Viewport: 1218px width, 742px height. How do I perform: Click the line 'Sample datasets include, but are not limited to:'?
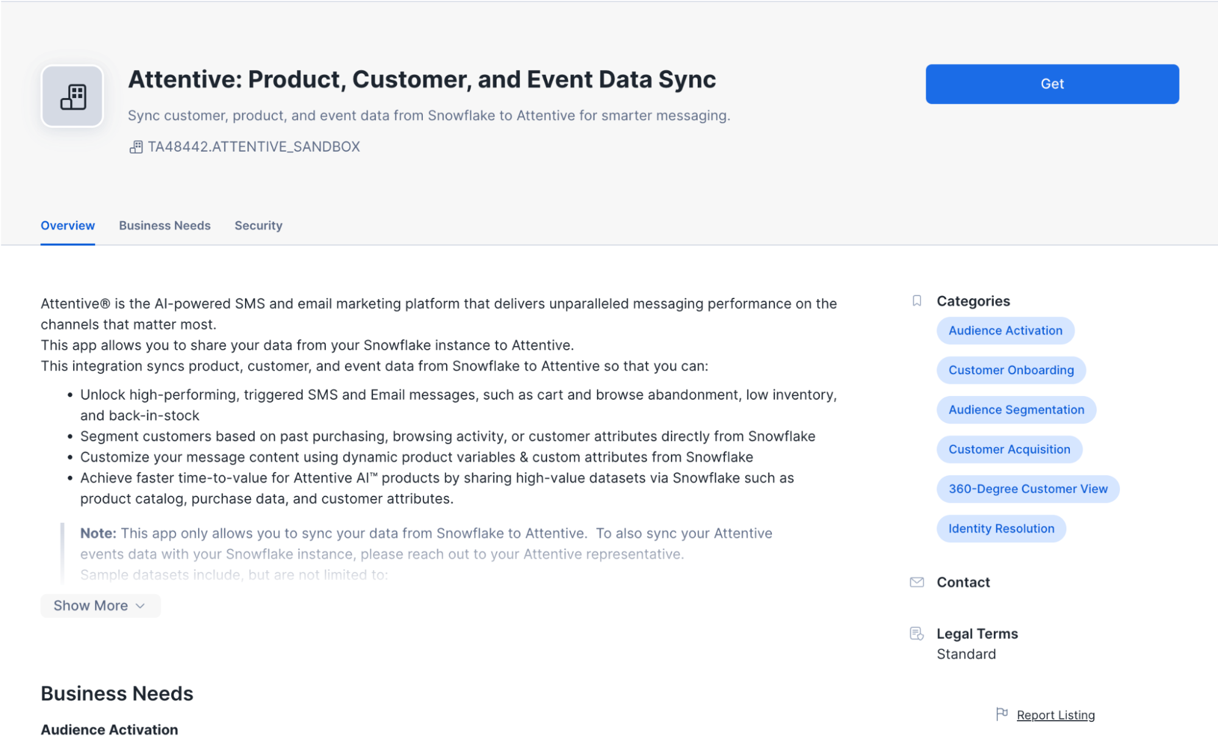pyautogui.click(x=234, y=575)
